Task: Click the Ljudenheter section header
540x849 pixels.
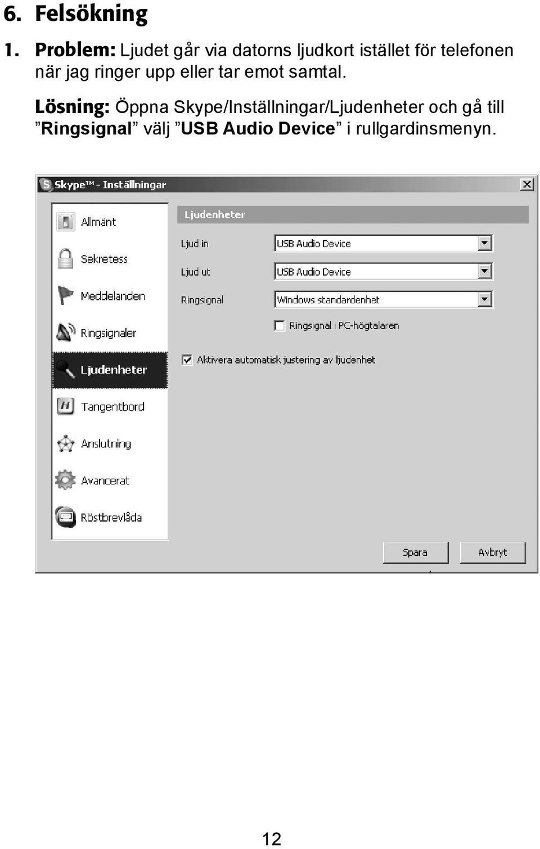Action: coord(353,214)
